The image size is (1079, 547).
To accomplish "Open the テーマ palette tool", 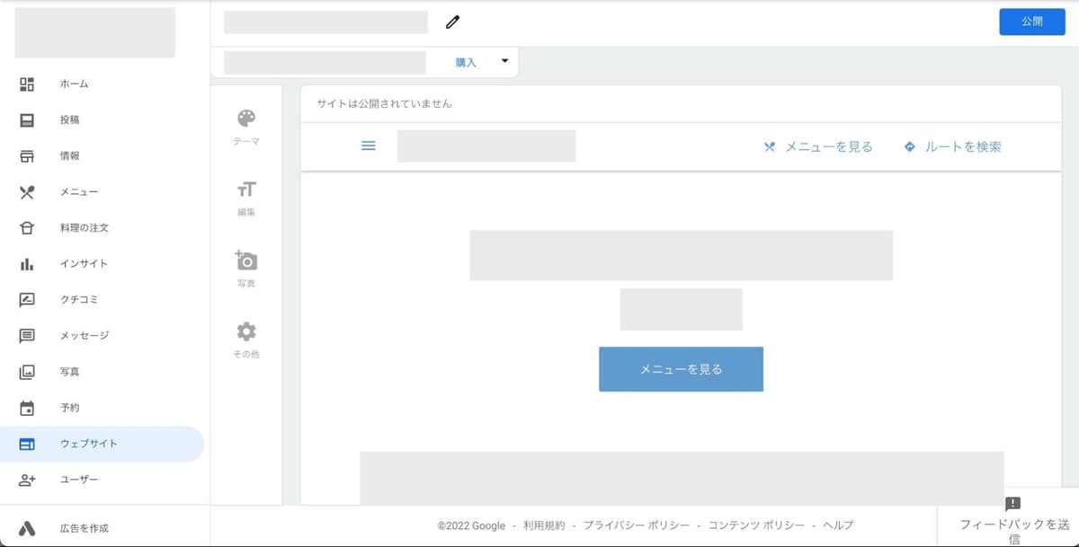I will pos(246,127).
